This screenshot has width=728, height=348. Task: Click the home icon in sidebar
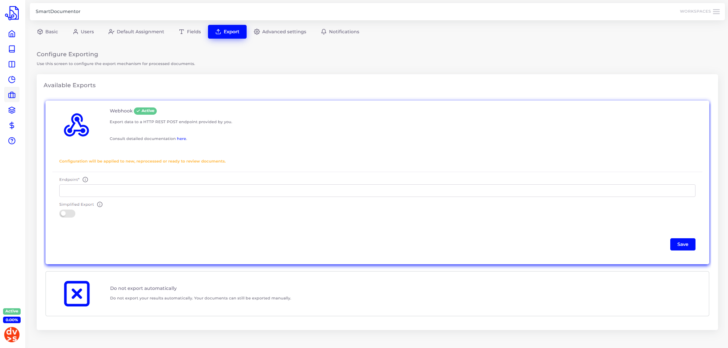click(x=12, y=34)
